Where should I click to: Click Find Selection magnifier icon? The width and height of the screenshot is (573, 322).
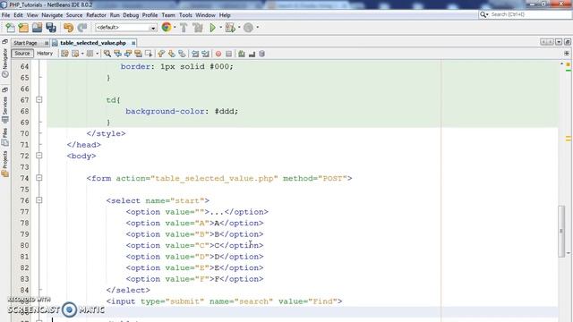pyautogui.click(x=107, y=54)
